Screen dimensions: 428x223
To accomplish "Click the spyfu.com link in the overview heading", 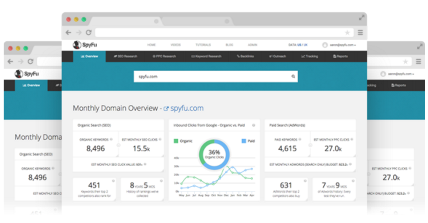I will coord(187,108).
